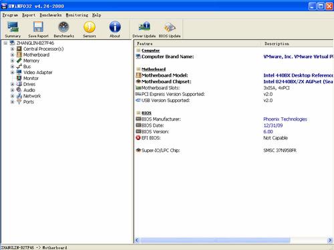Open the Help menu
Image resolution: width=334 pixels, height=250 pixels.
click(x=96, y=15)
